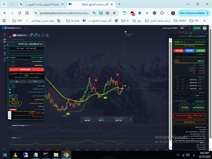Click the right panel scrollbar down arrow

coord(170,148)
